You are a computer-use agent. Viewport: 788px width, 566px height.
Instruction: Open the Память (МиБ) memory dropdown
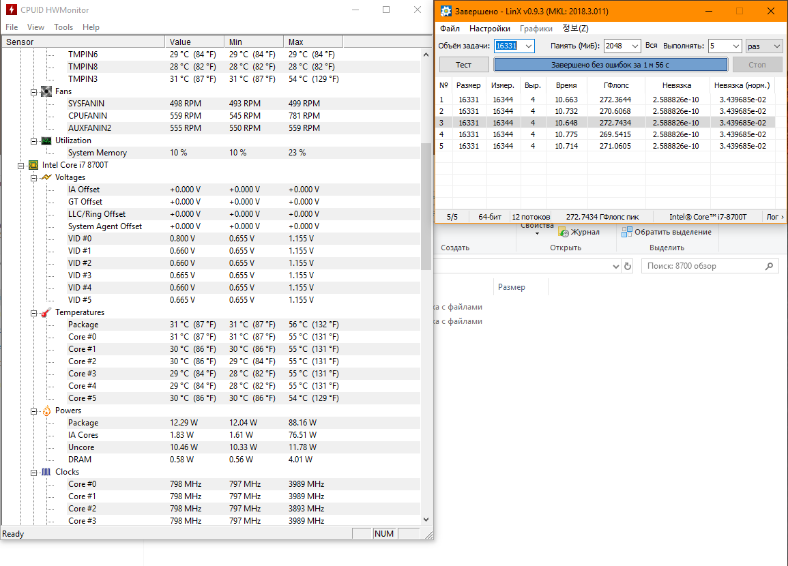tap(634, 46)
